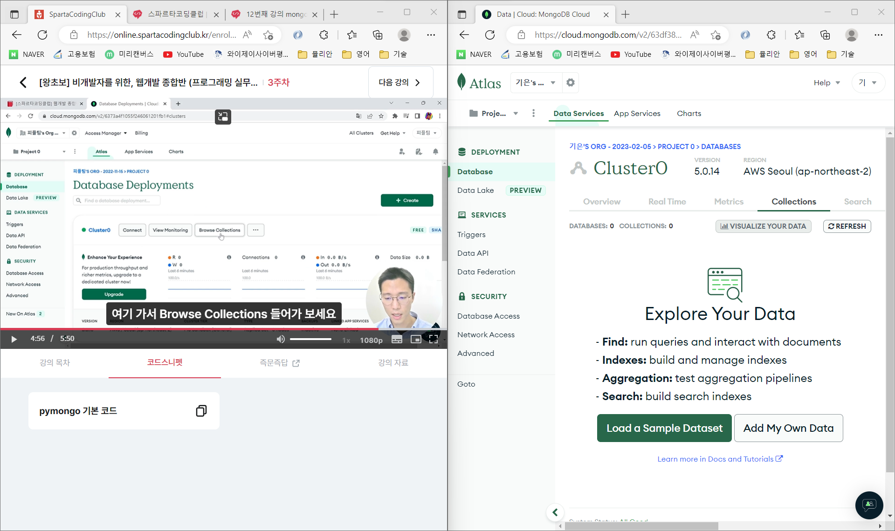Image resolution: width=895 pixels, height=531 pixels.
Task: Open Goto in the Atlas sidebar
Action: pos(466,384)
